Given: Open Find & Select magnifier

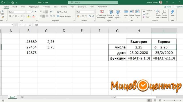Looking at the screenshot, I should pyautogui.click(x=164, y=14).
